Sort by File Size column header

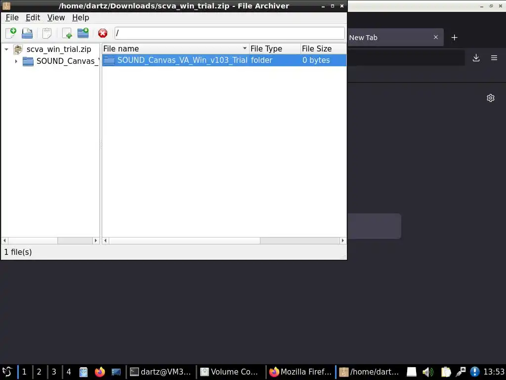323,49
